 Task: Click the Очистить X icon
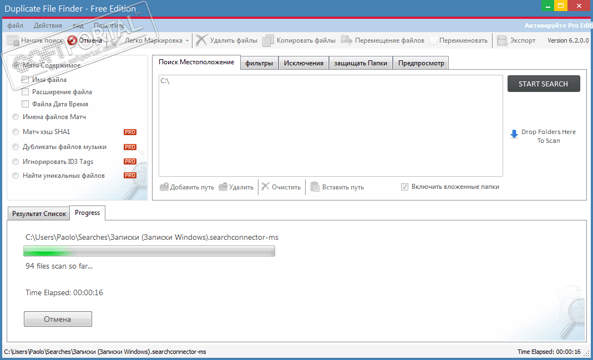(x=266, y=187)
